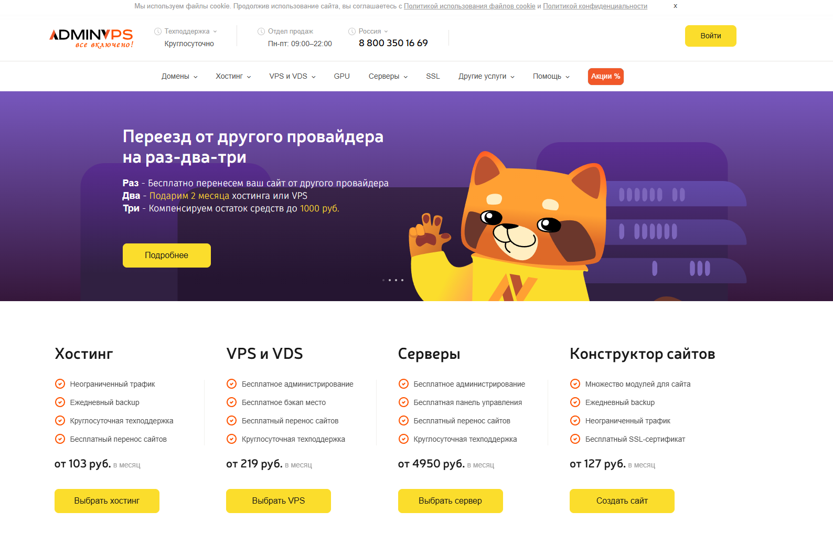Expand the Домены dropdown menu
This screenshot has width=833, height=554.
(179, 77)
